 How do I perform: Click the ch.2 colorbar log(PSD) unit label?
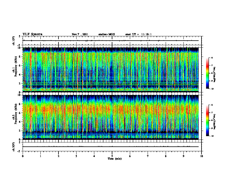point(215,122)
